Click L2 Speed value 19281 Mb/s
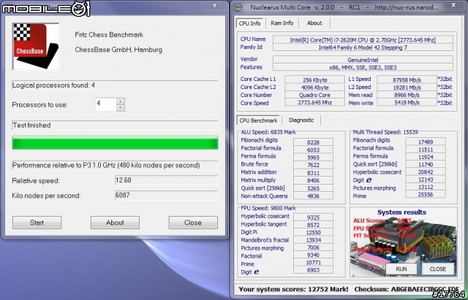Image resolution: width=468 pixels, height=300 pixels. click(407, 88)
